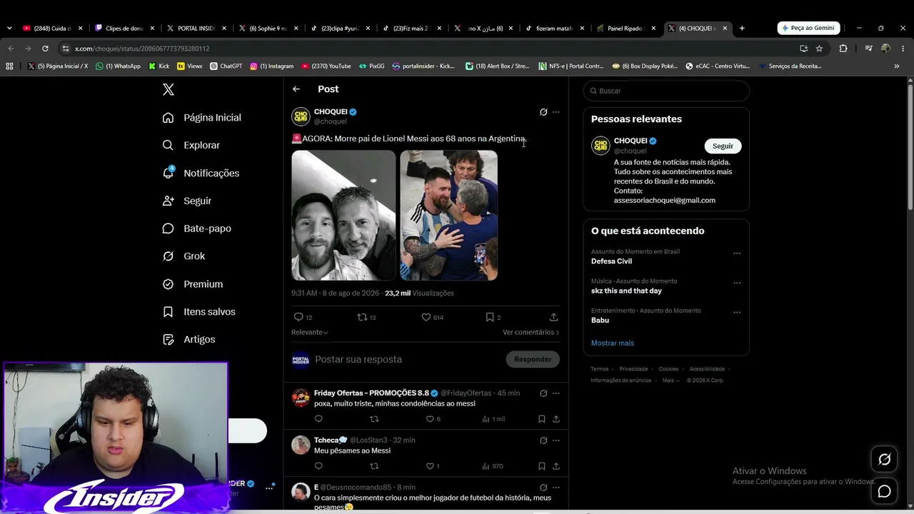The height and width of the screenshot is (514, 914).
Task: Like the CHOQUEI post with 614 likes
Action: coord(426,317)
